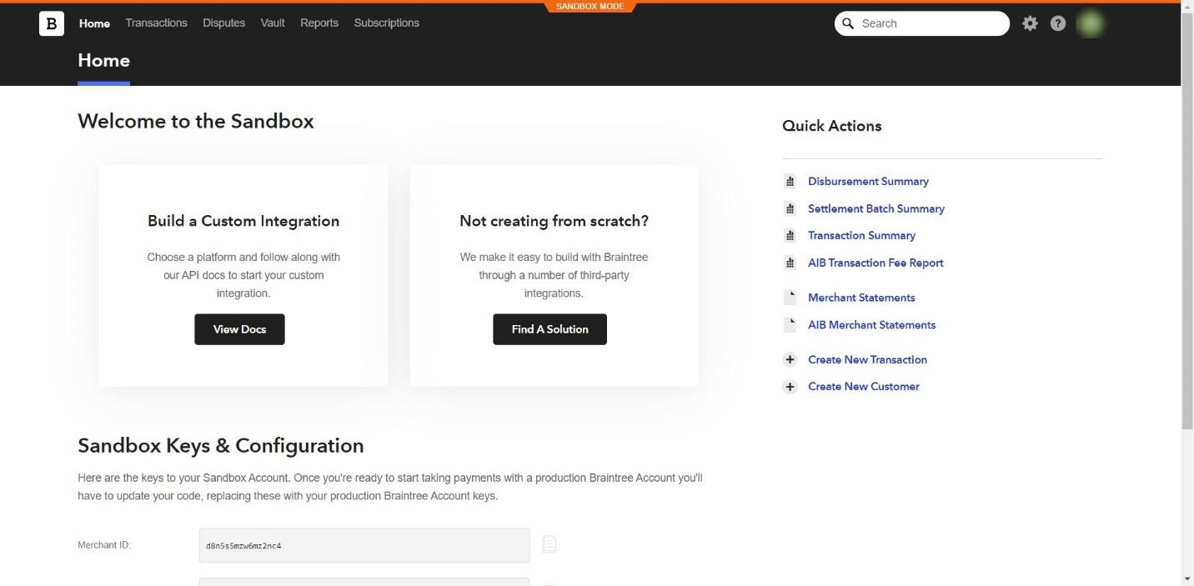Click the Transaction Summary report icon

point(790,235)
